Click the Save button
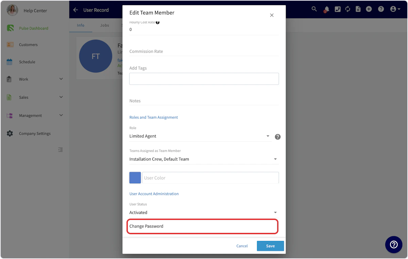The width and height of the screenshot is (408, 259). pos(270,246)
